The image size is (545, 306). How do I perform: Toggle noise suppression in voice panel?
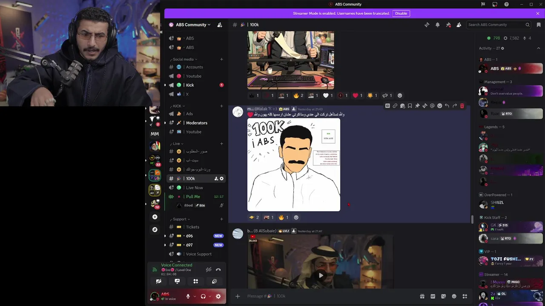[209, 269]
